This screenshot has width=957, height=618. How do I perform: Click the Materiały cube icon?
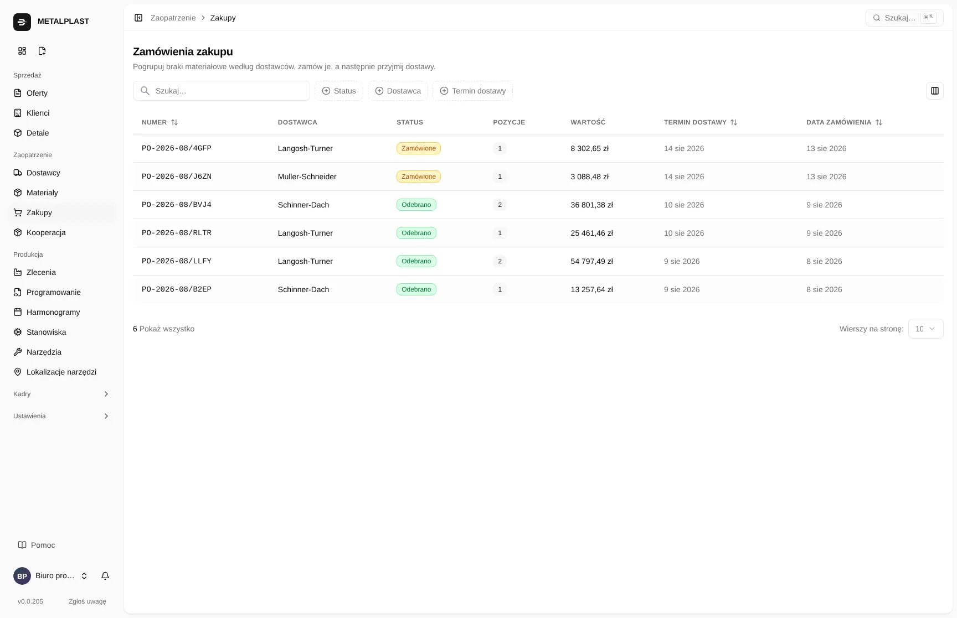[x=18, y=193]
